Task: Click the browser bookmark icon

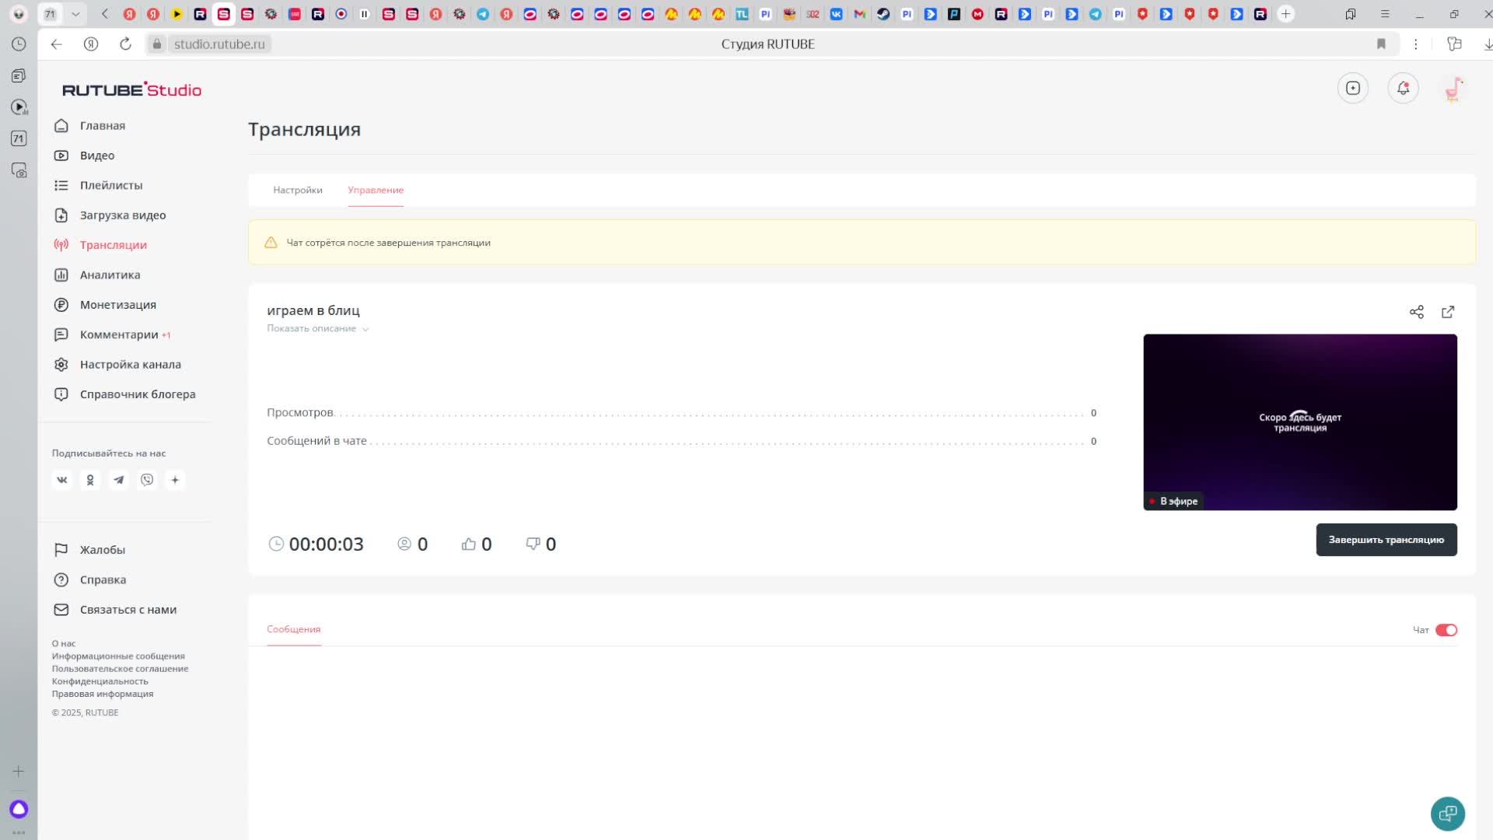Action: point(1382,44)
